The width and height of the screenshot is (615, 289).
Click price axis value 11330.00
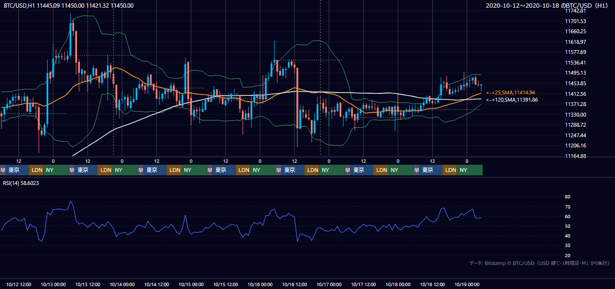pos(575,115)
